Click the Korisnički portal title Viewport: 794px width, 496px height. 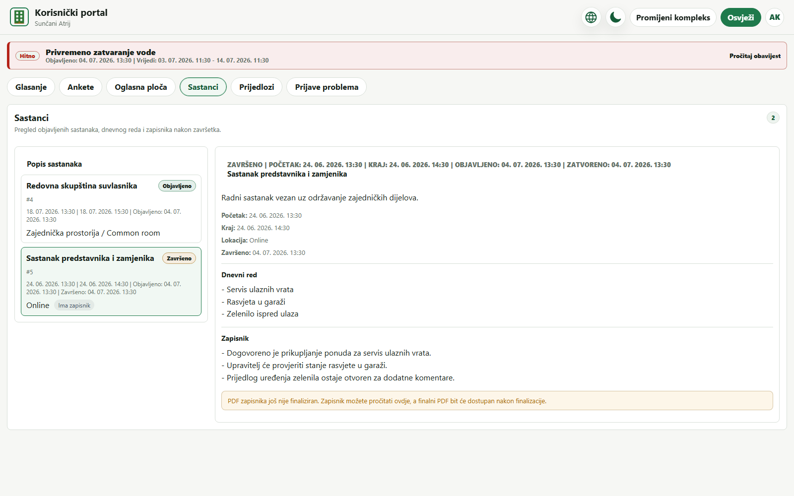(71, 12)
